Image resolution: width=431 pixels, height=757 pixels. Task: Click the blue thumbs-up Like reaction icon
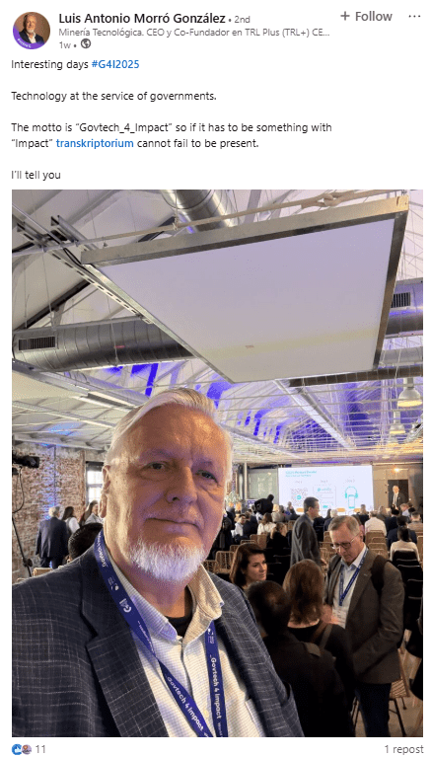[x=17, y=749]
